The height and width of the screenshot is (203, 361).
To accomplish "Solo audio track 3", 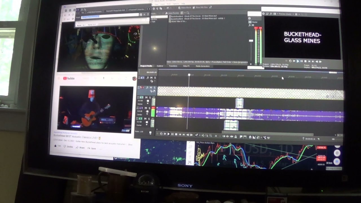I will (150, 98).
